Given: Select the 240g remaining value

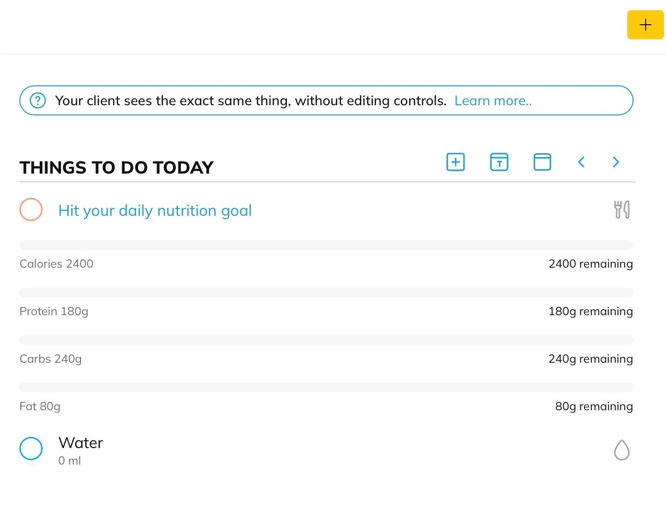Looking at the screenshot, I should 590,359.
